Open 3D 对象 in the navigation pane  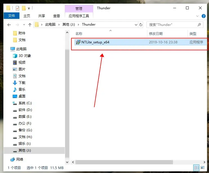22,56
